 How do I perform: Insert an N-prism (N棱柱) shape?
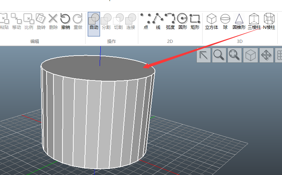point(269,21)
